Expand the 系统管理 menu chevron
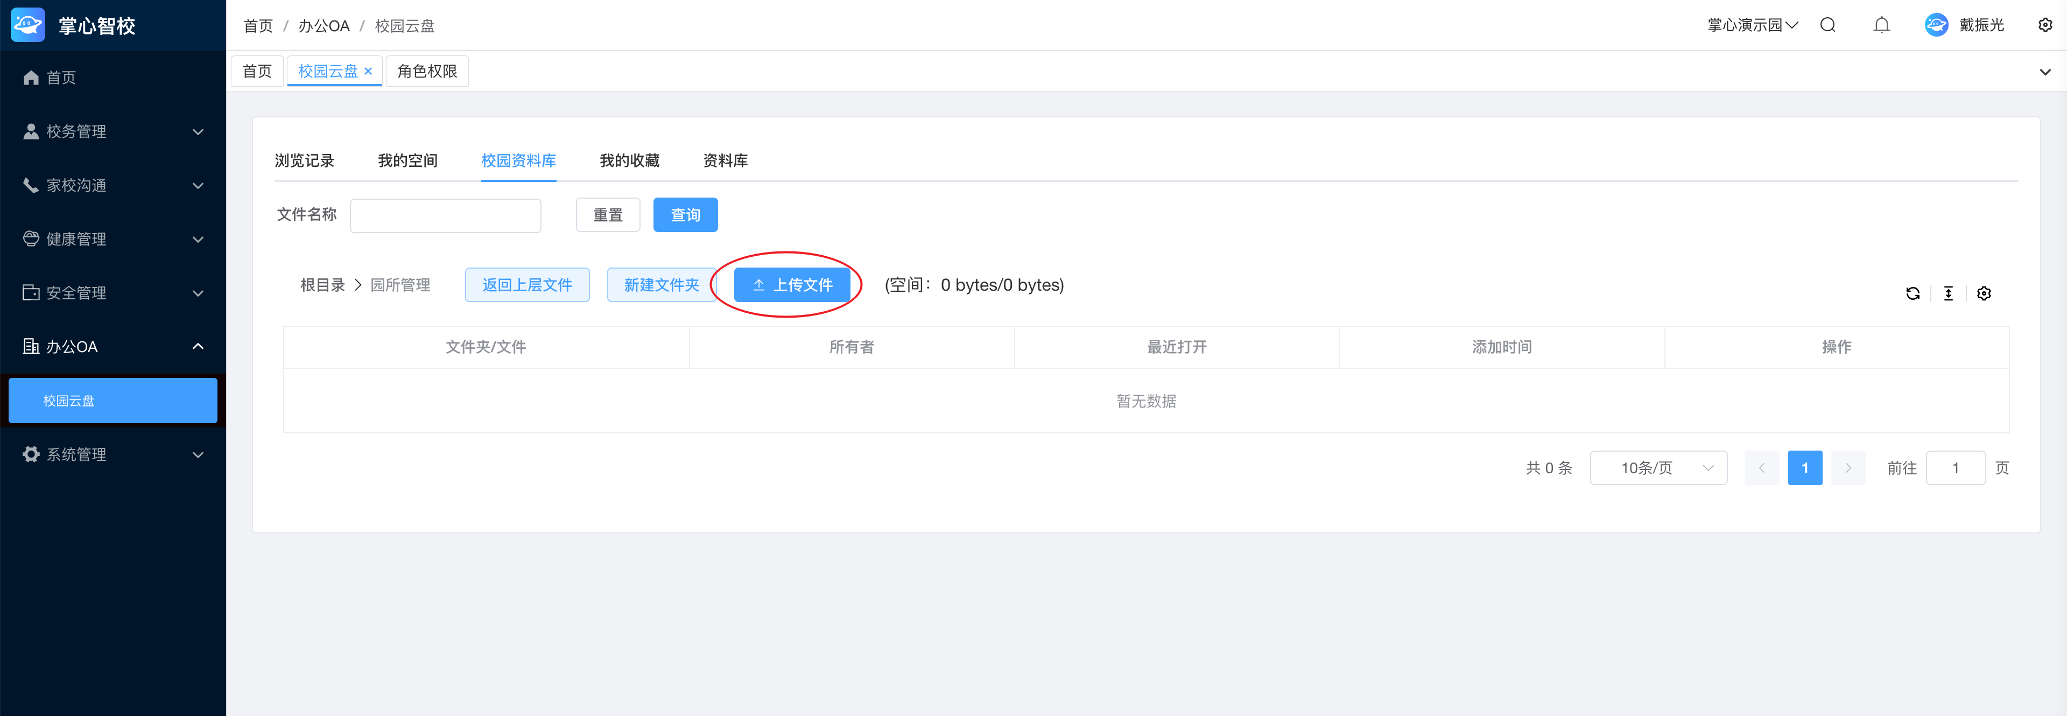 click(198, 454)
